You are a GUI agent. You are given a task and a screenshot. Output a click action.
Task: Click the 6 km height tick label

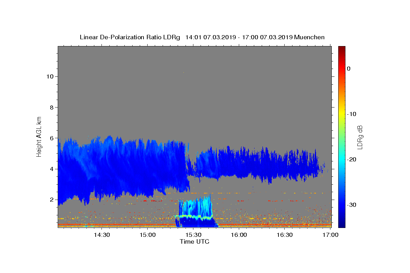[x=51, y=138]
